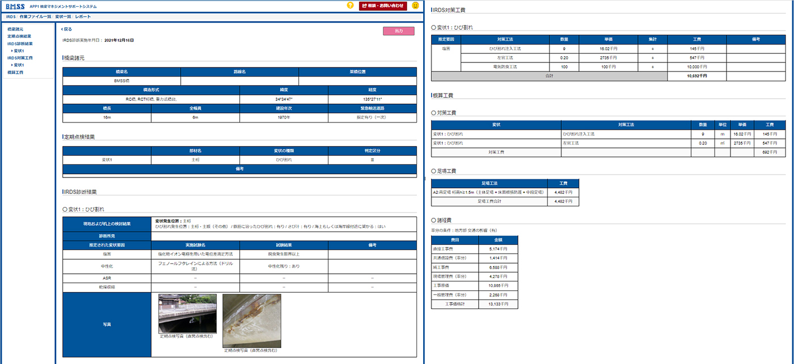Select IRDS対策工費 in the sidebar
Image resolution: width=794 pixels, height=364 pixels.
click(x=20, y=58)
